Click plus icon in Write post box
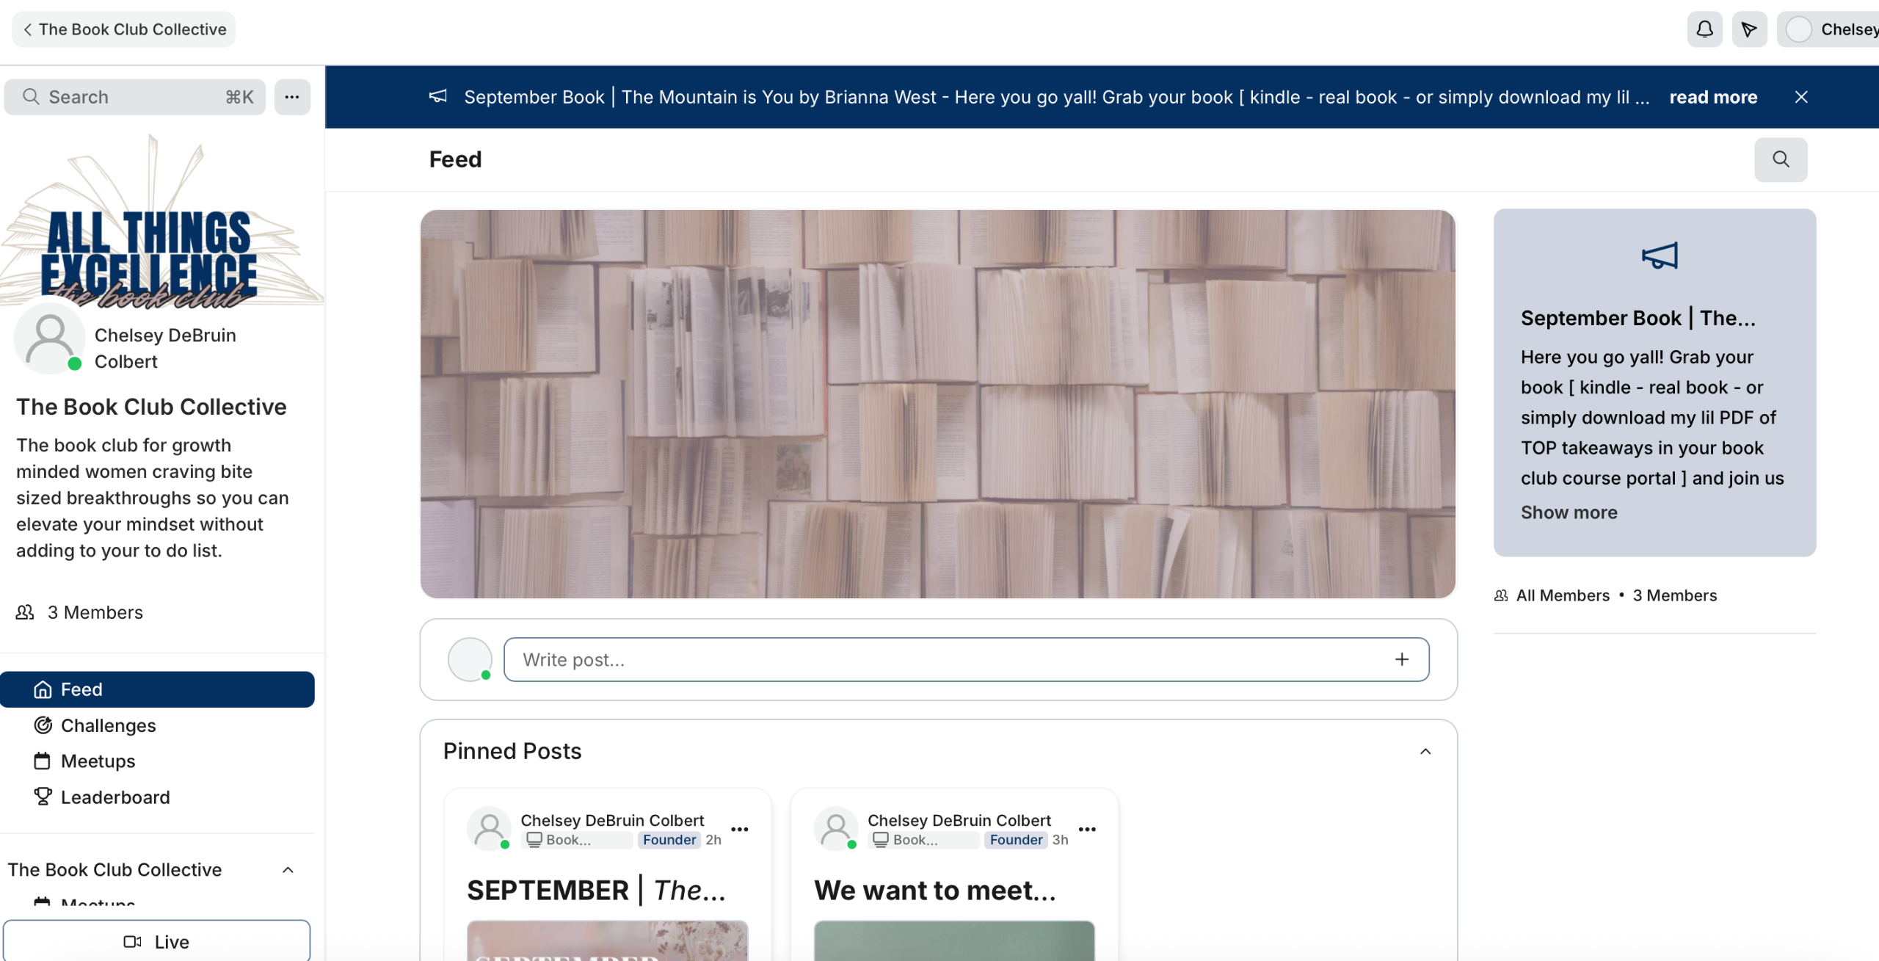1879x961 pixels. [x=1402, y=659]
